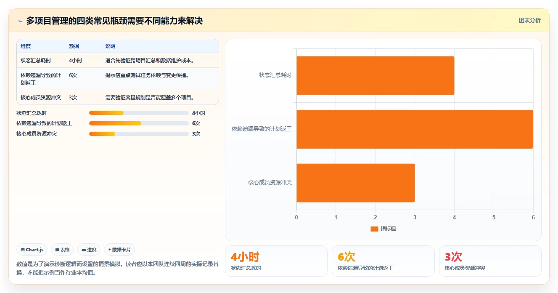Click the 4小时 value after the progress bar
The height and width of the screenshot is (293, 558).
[x=198, y=113]
